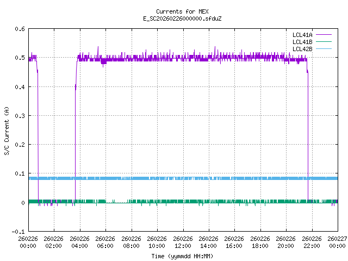Image resolution: width=348 pixels, height=261 pixels.
Task: Click the LCL42B legend label
Action: [x=302, y=49]
